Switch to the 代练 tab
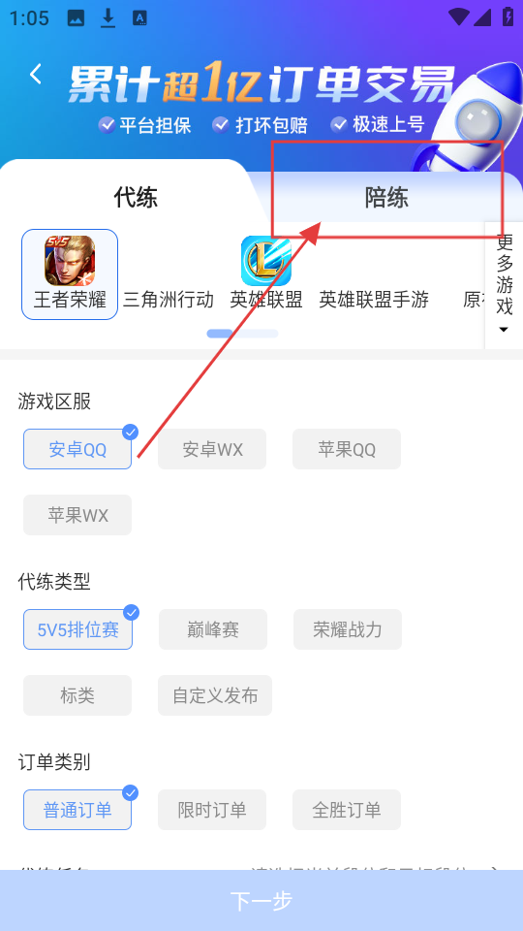Viewport: 523px width, 931px height. click(136, 197)
